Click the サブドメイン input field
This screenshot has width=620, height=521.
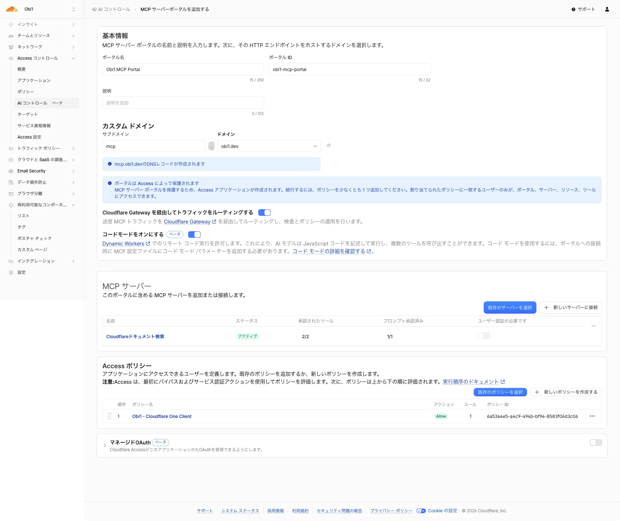tap(154, 146)
